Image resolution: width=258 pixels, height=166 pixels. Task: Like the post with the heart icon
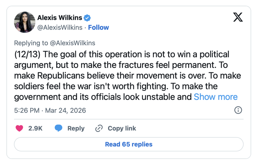point(19,128)
